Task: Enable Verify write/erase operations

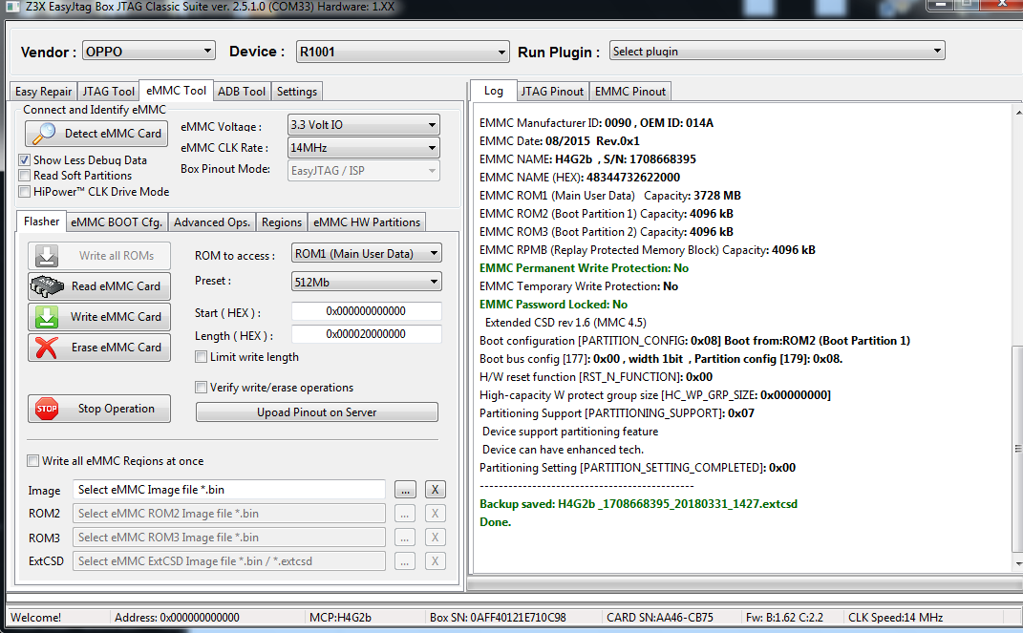Action: point(201,388)
